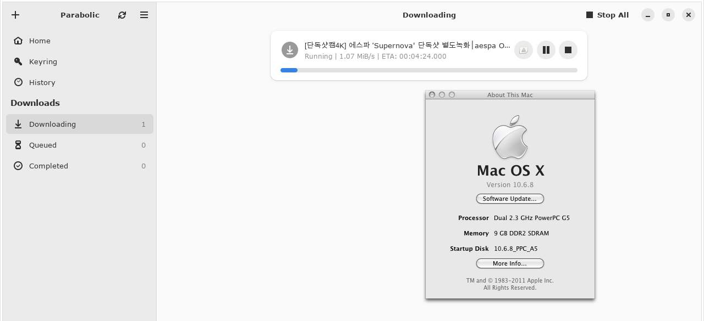
Task: Maximize the Parabolic window
Action: (x=668, y=15)
